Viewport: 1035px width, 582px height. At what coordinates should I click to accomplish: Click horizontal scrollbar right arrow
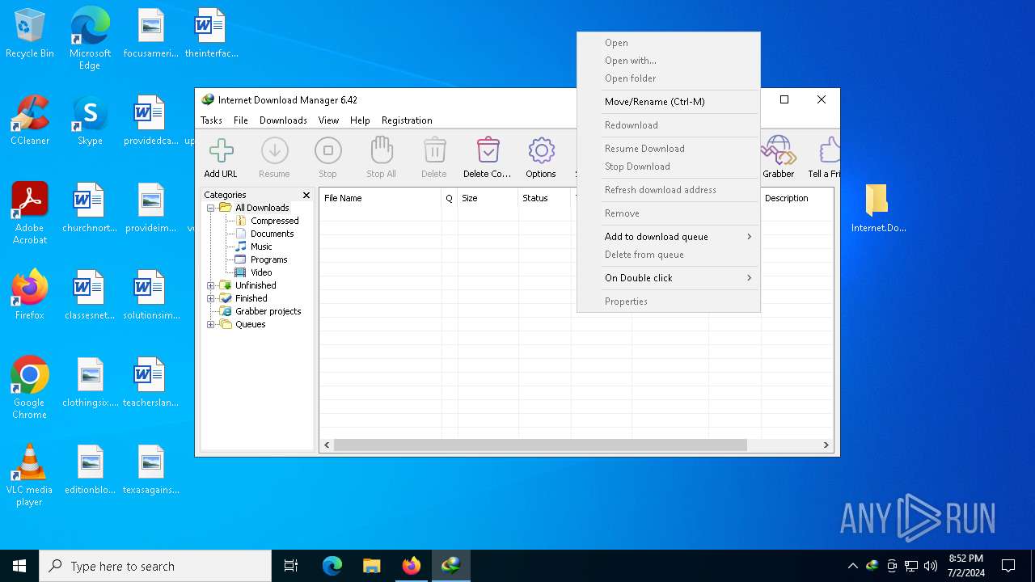[x=826, y=445]
